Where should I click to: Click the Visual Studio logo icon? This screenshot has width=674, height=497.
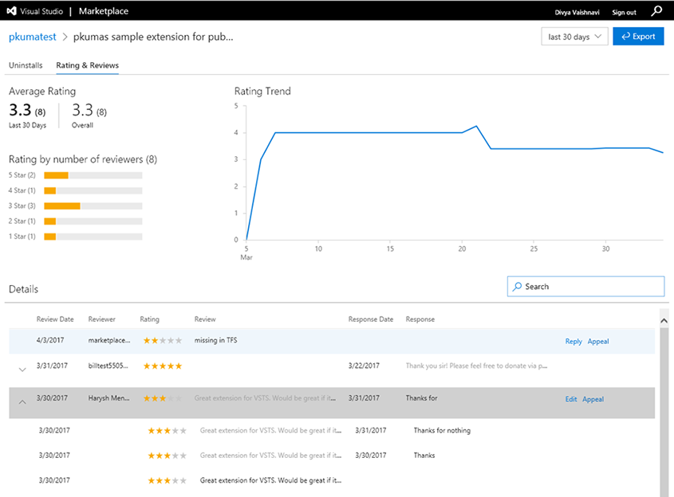pyautogui.click(x=12, y=11)
